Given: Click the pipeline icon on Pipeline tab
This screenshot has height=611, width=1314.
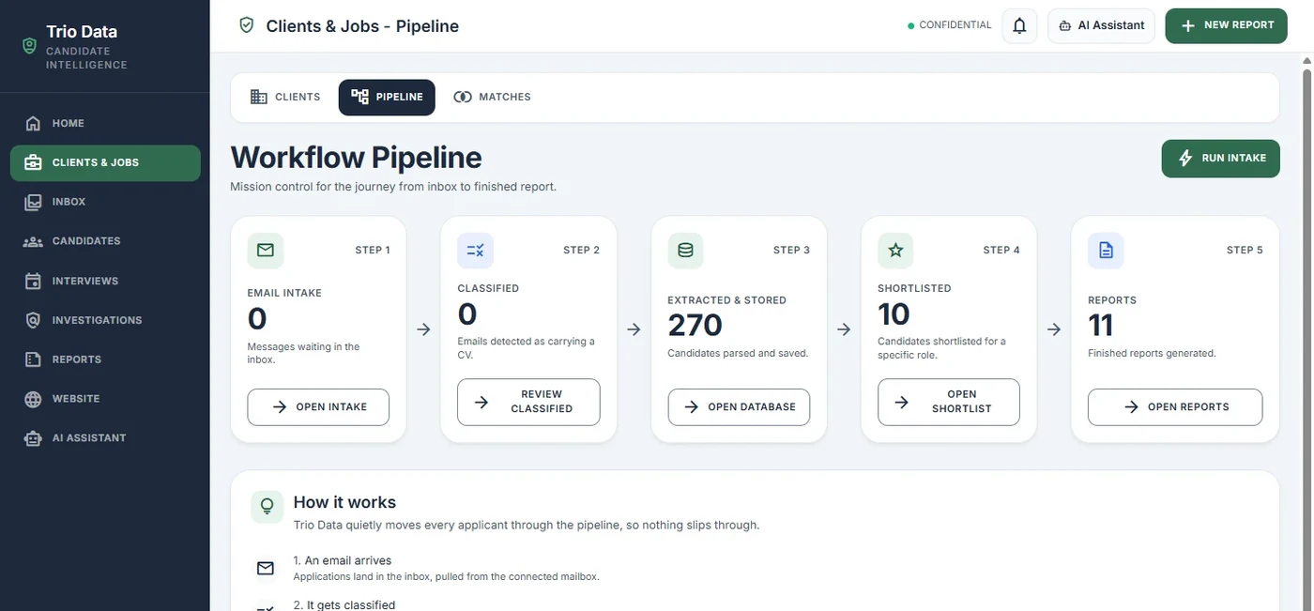Looking at the screenshot, I should 359,97.
